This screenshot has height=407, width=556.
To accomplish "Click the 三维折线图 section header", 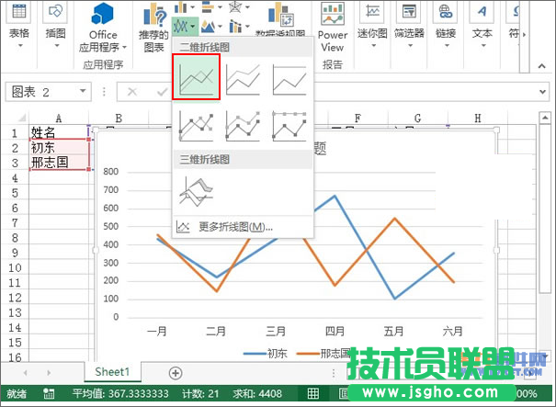I will click(205, 159).
